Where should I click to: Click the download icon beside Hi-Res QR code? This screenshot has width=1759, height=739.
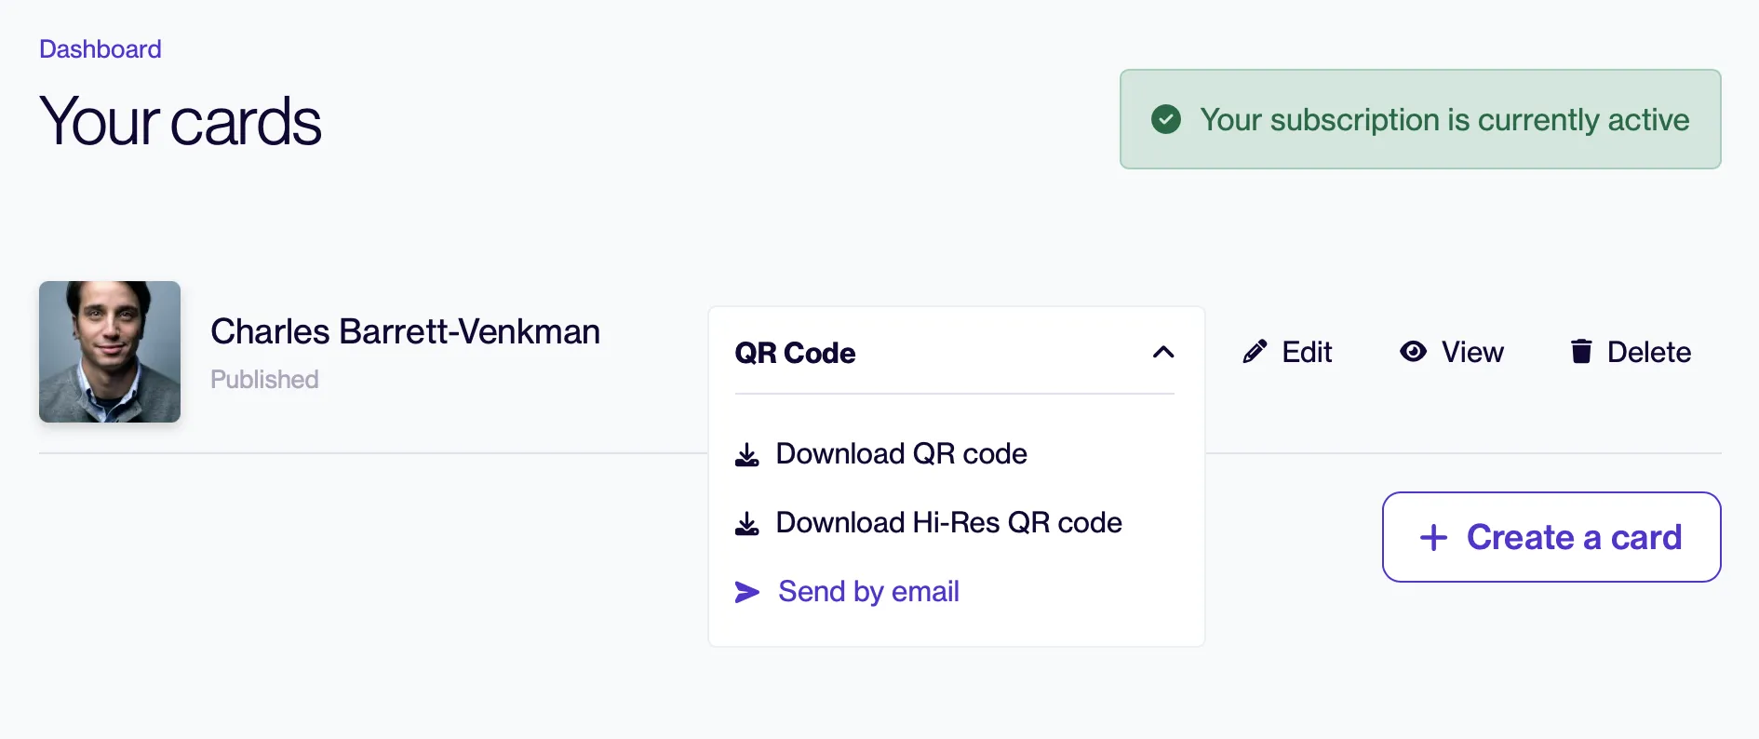(746, 523)
